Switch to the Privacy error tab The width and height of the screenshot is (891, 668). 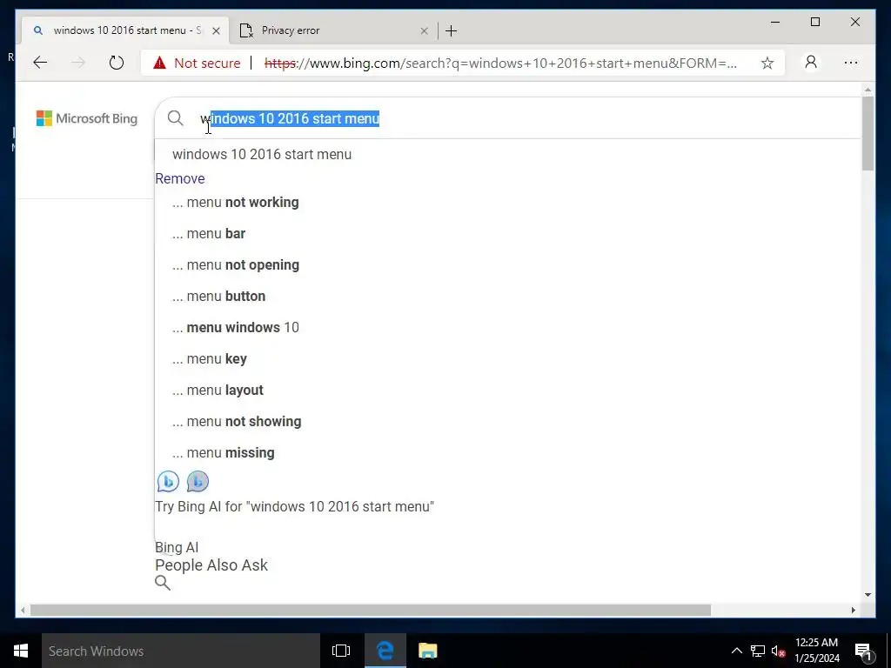coord(333,30)
